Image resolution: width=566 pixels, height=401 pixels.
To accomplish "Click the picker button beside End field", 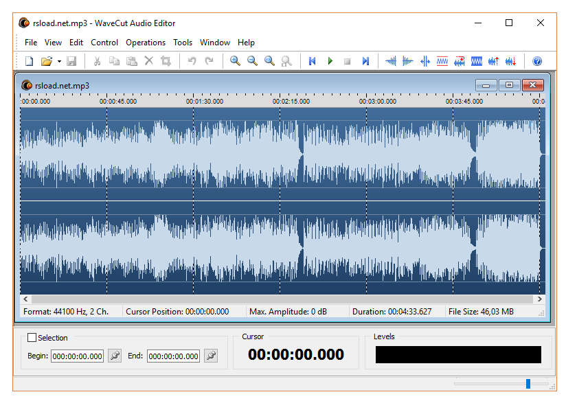I will 211,356.
